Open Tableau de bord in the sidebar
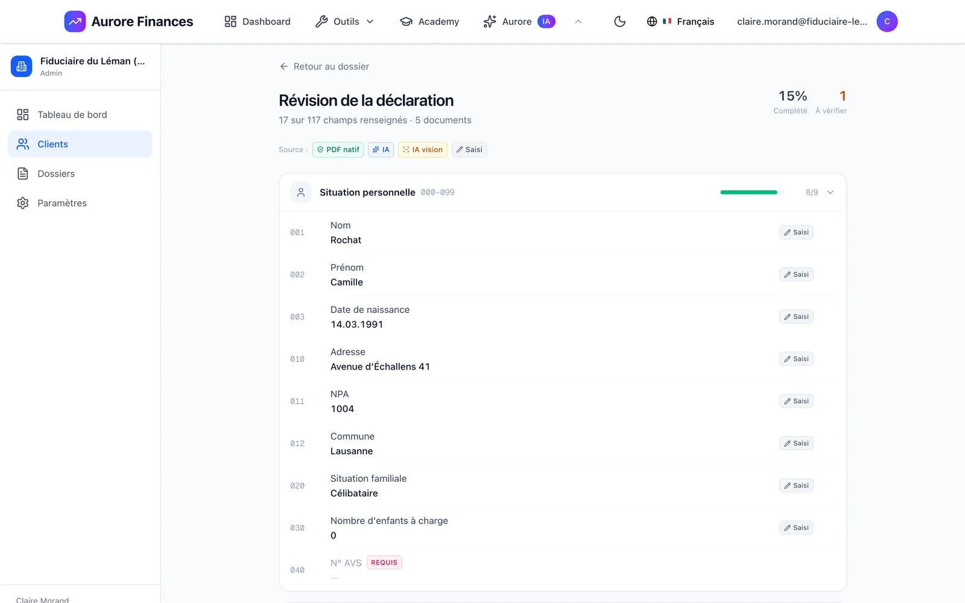The width and height of the screenshot is (965, 603). 80,115
